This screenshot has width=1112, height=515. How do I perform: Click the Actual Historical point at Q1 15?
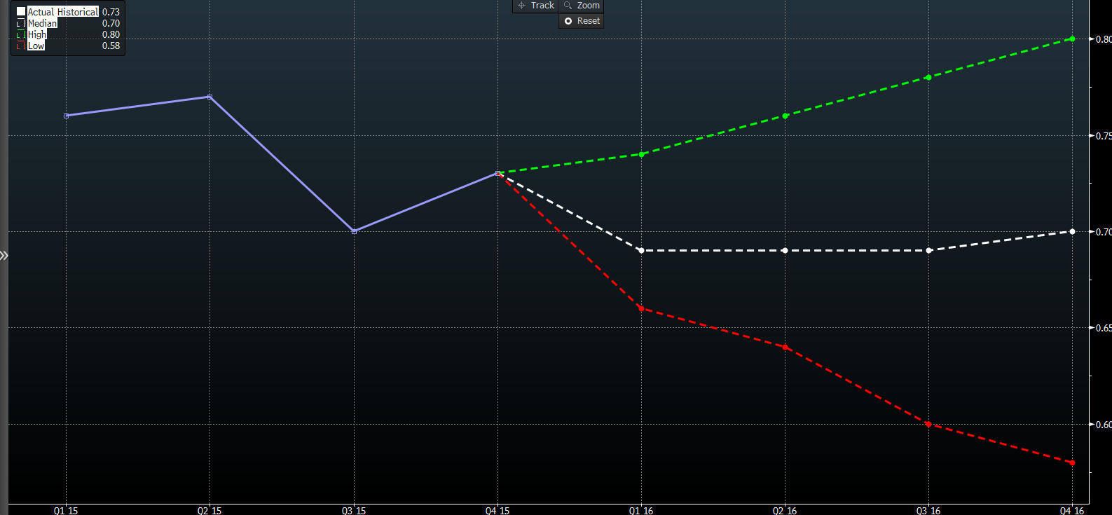pyautogui.click(x=67, y=116)
